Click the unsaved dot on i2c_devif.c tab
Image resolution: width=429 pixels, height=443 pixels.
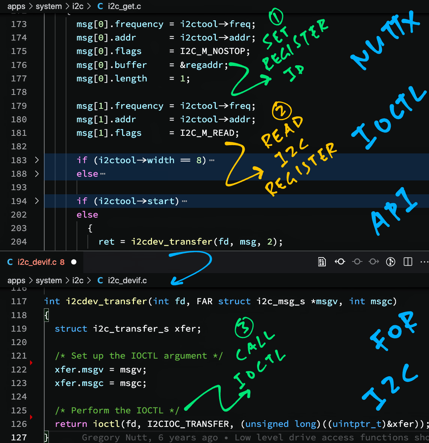click(x=74, y=262)
